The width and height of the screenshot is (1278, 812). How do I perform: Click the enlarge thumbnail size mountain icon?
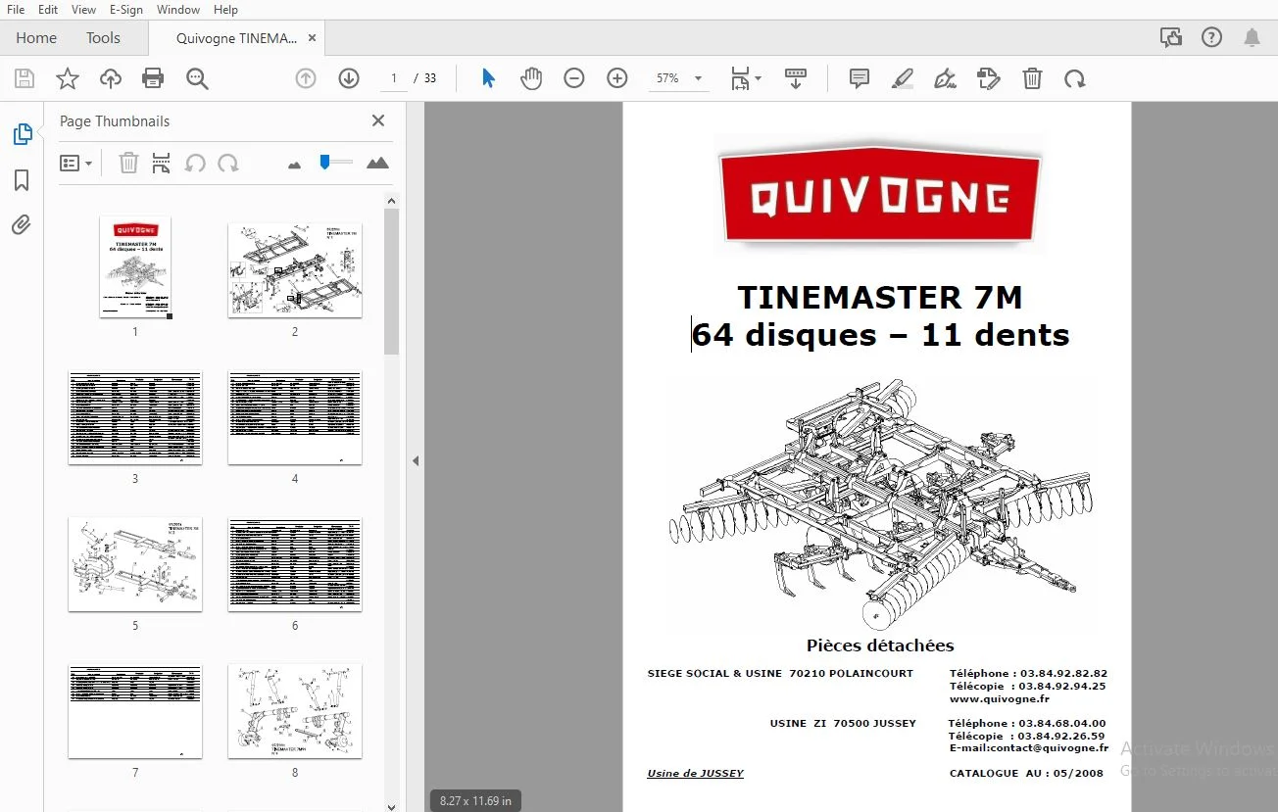pos(377,163)
